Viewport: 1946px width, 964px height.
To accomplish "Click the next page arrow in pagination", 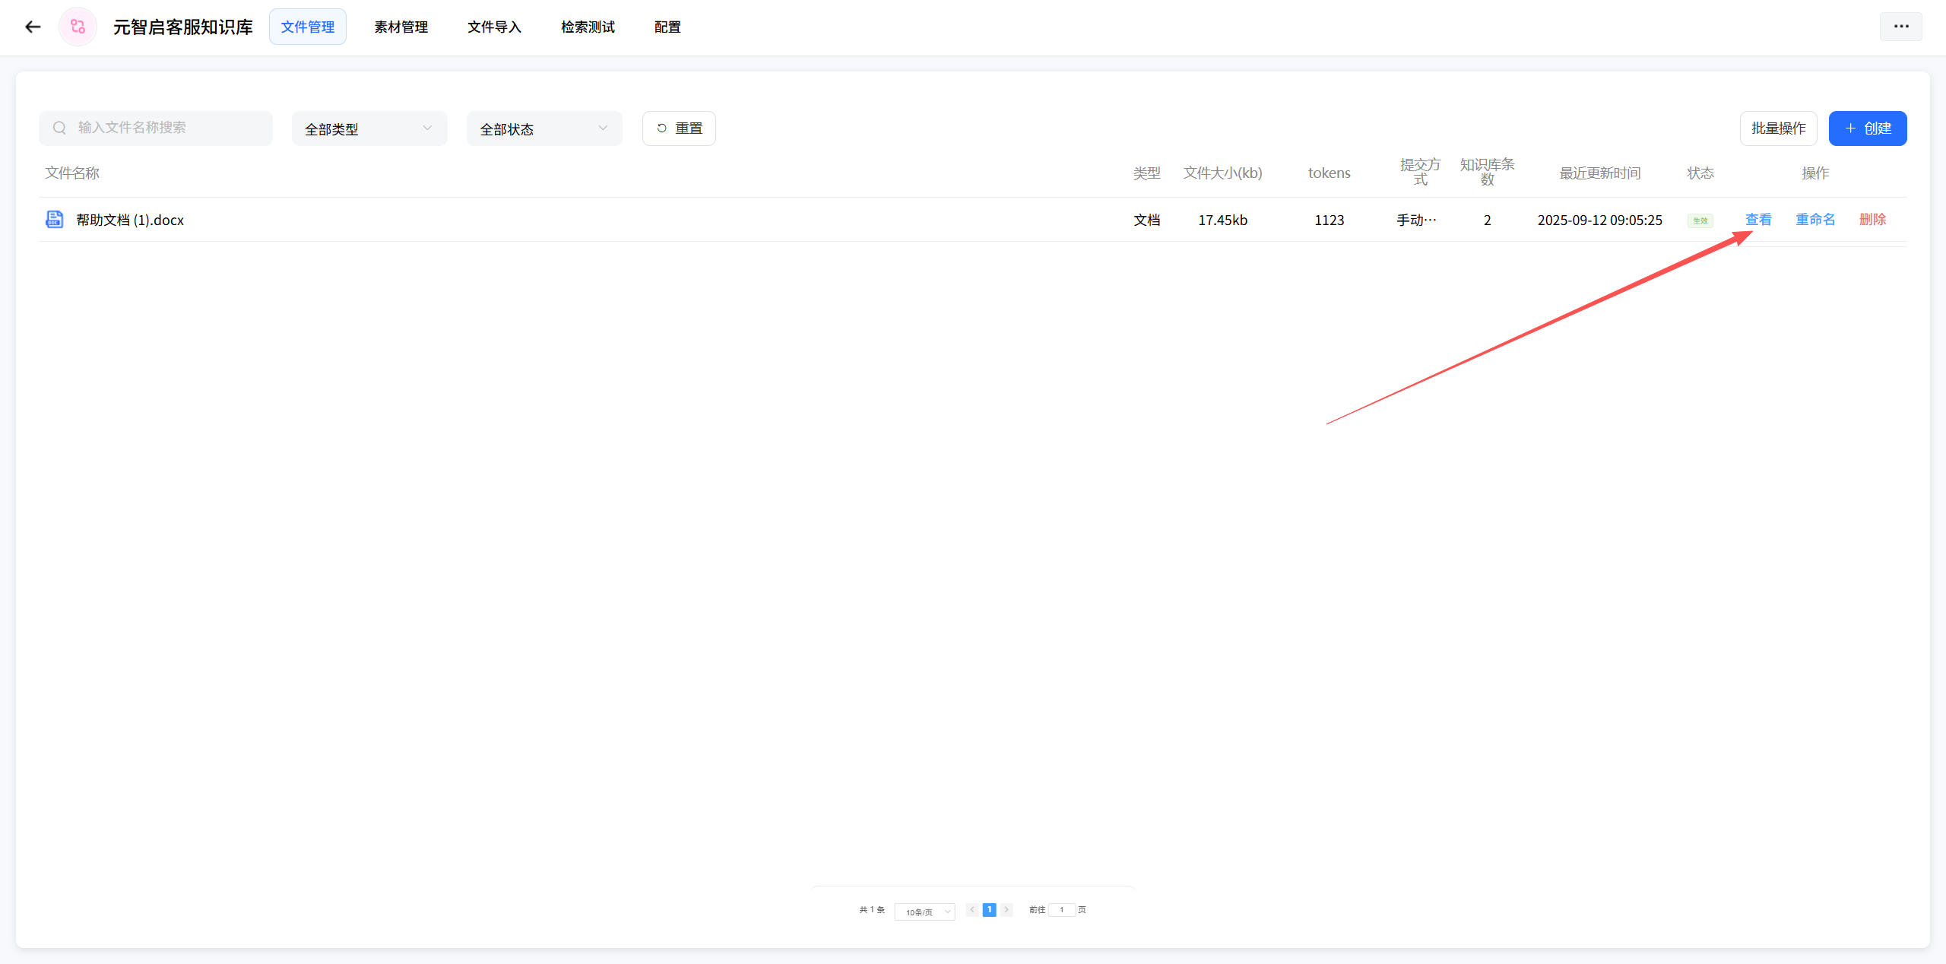I will [1006, 910].
